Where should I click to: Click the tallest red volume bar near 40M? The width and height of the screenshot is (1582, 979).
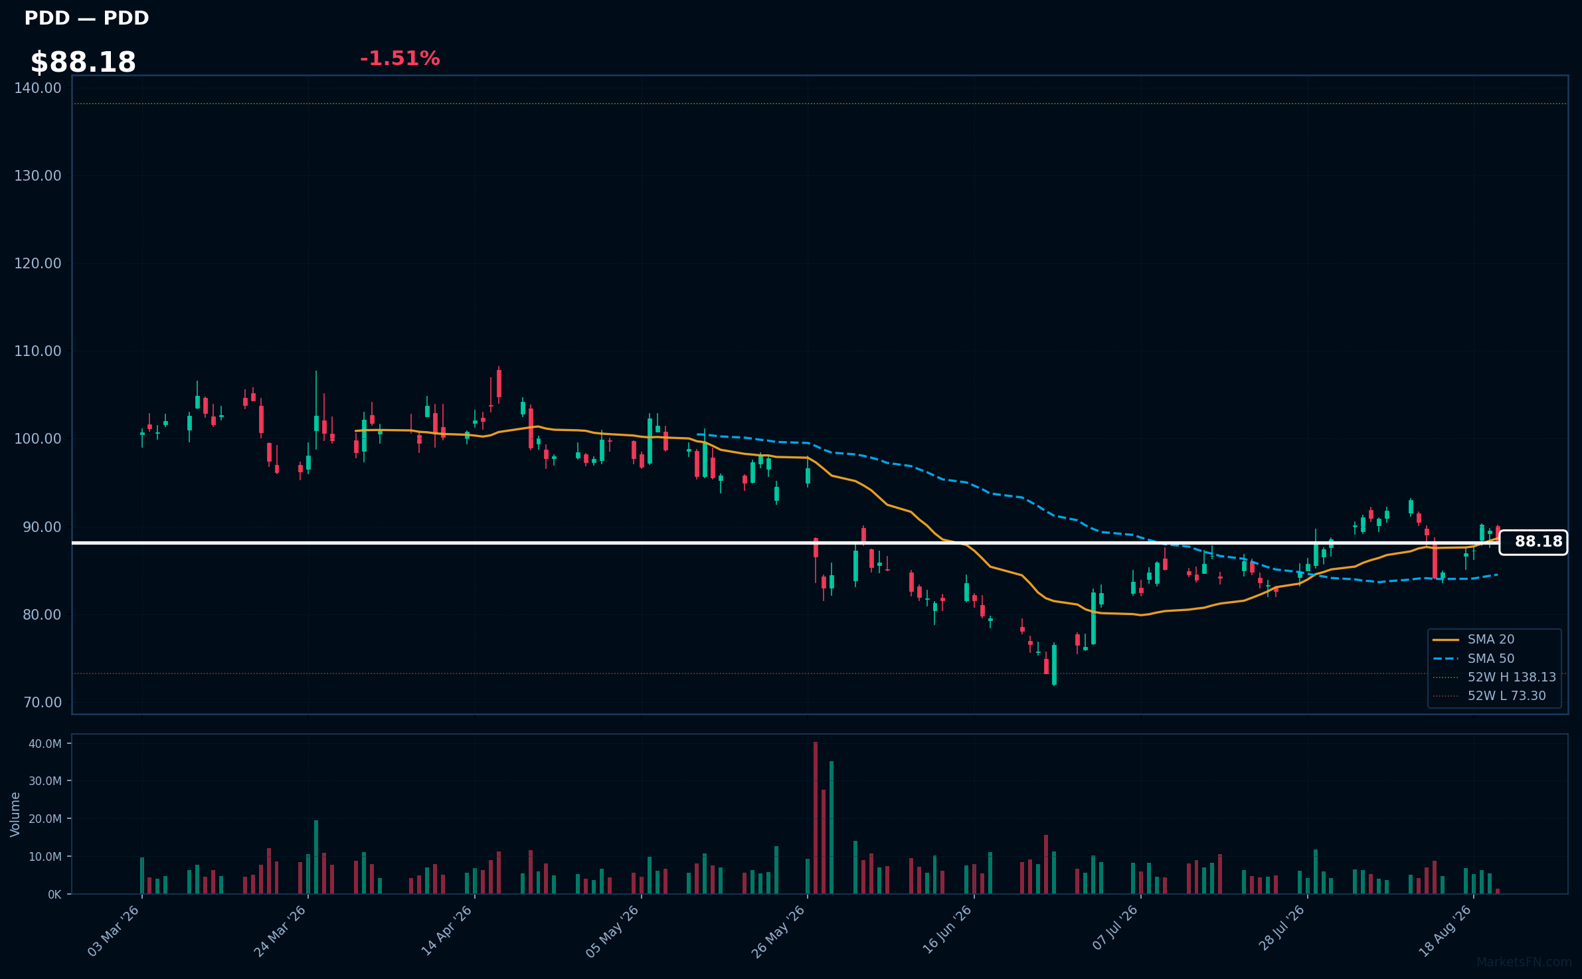pyautogui.click(x=816, y=818)
